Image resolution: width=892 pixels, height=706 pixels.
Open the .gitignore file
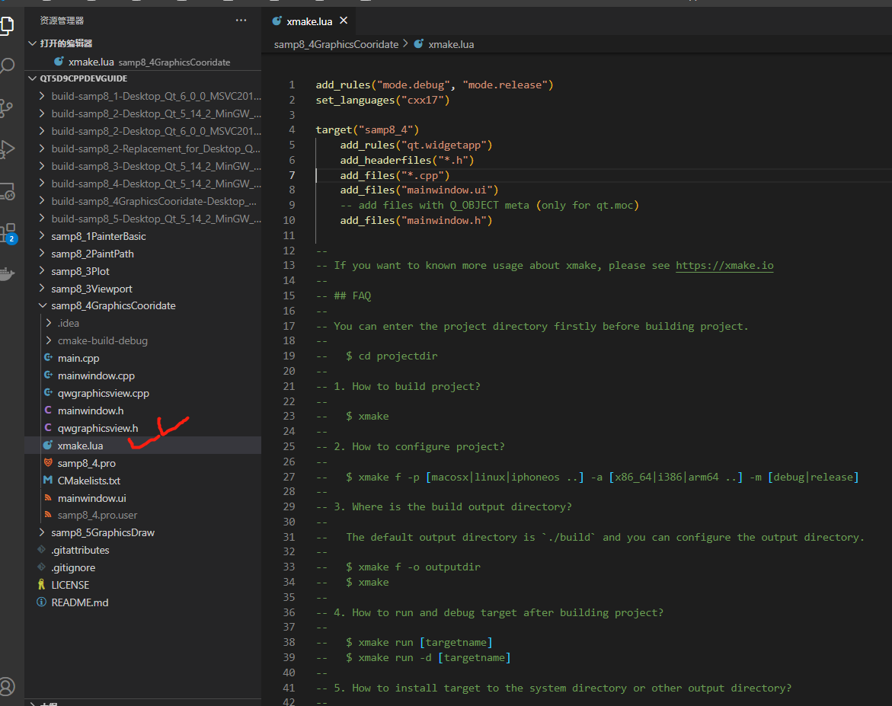(x=73, y=567)
